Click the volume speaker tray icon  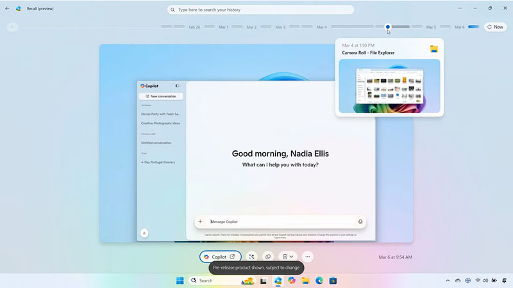click(x=485, y=280)
